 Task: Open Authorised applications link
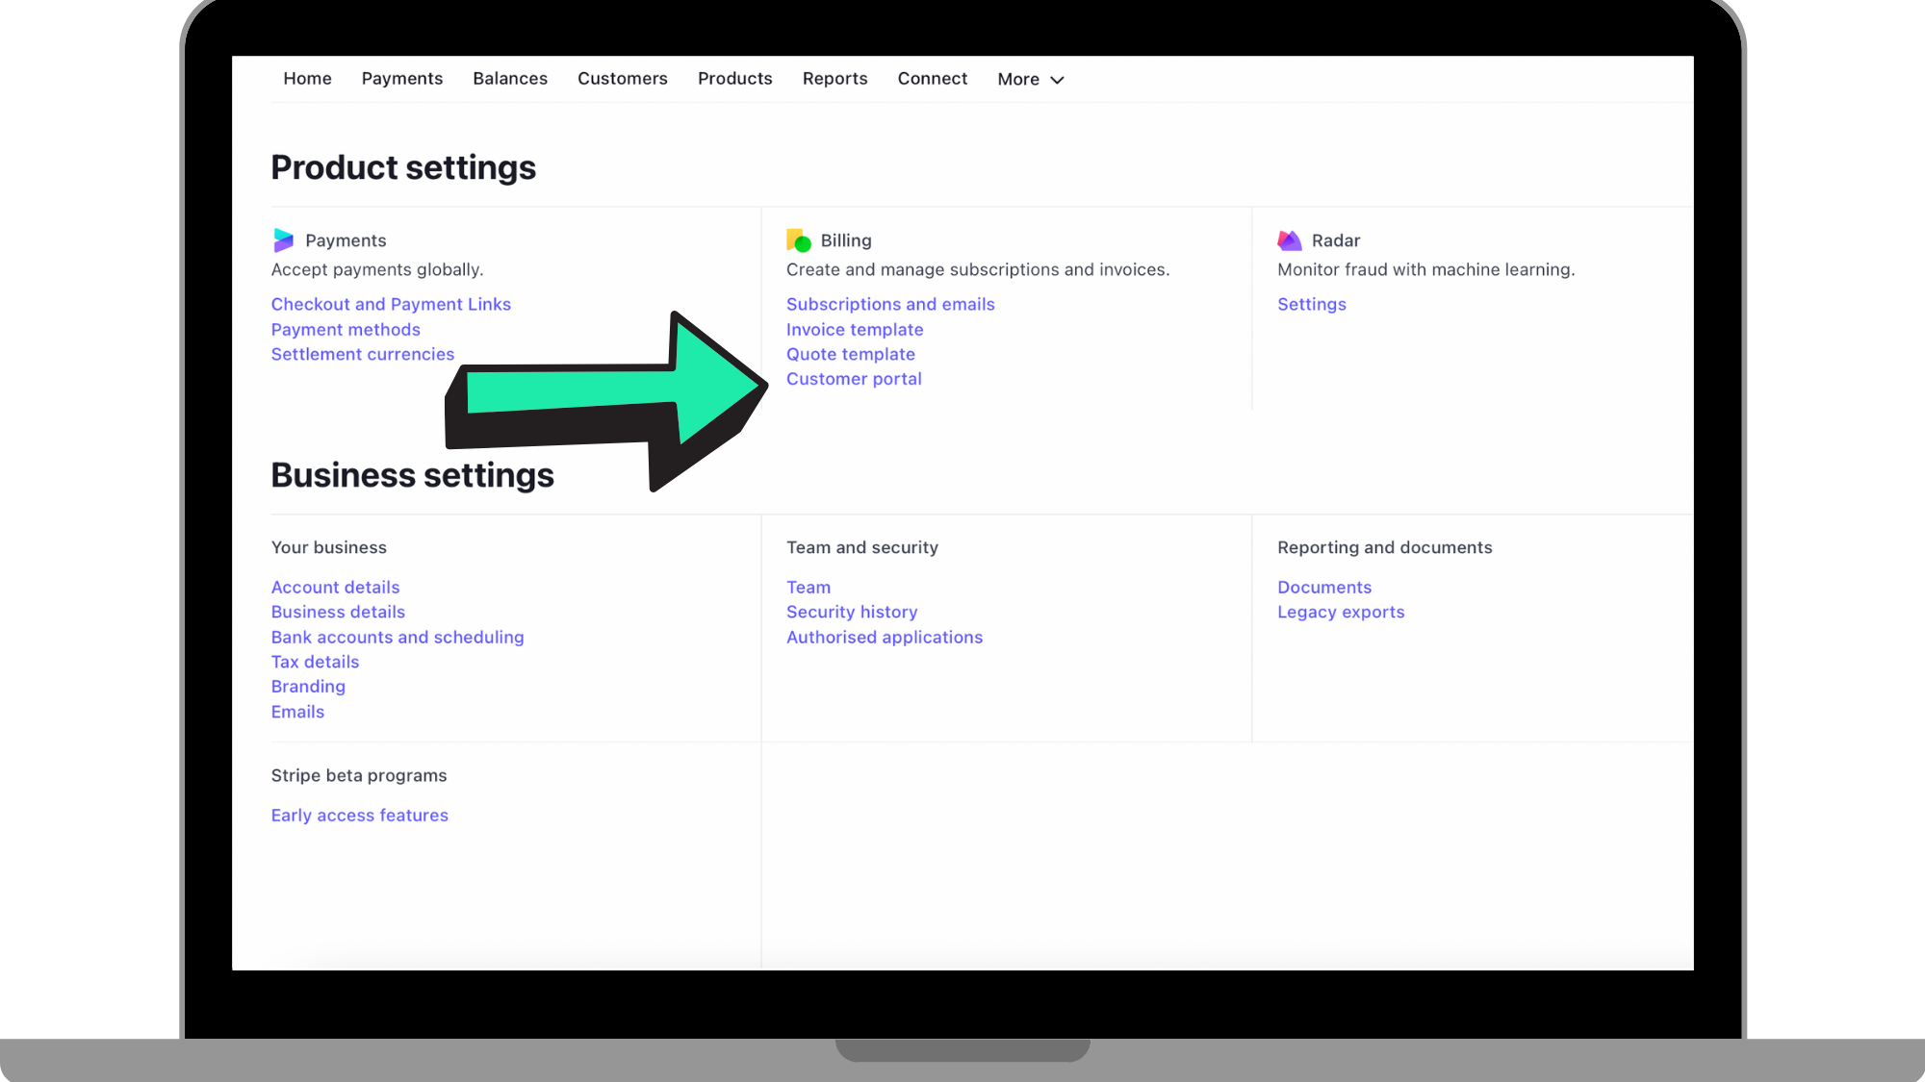click(885, 638)
